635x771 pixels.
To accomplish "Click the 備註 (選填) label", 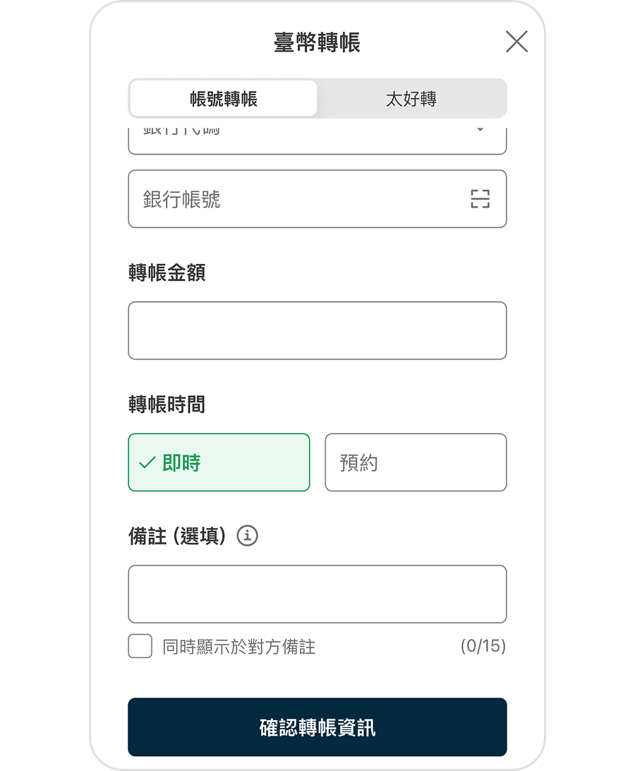I will (x=177, y=535).
